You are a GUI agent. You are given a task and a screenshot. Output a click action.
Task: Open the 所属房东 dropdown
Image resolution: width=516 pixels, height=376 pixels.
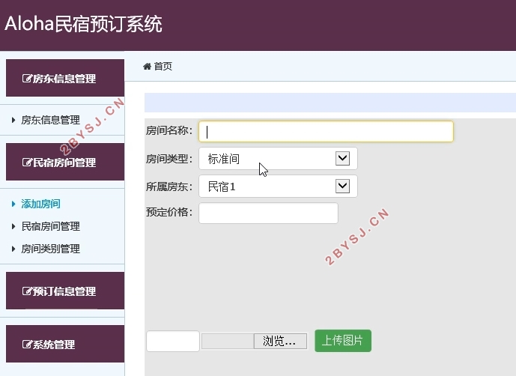coord(278,186)
